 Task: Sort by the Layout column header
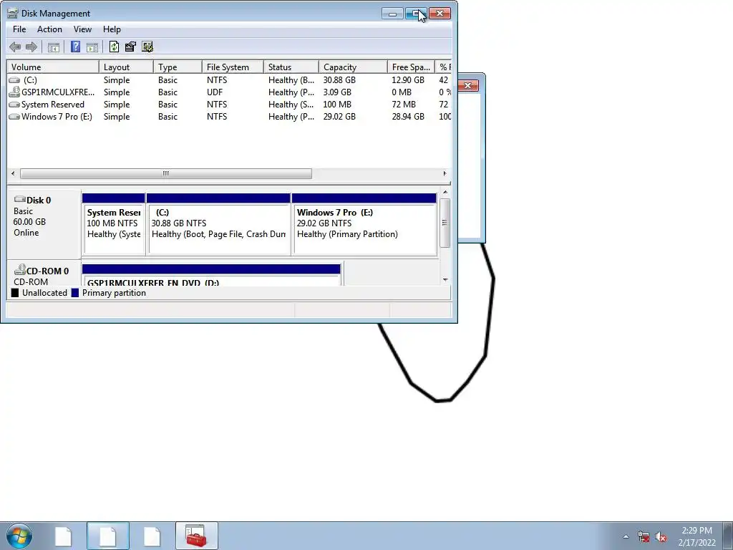126,67
